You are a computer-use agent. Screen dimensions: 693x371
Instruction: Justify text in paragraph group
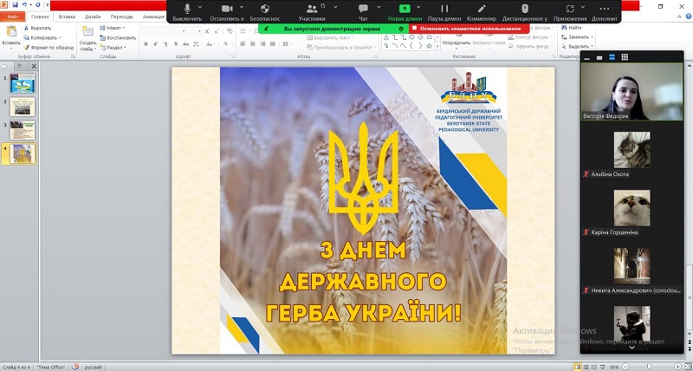coord(273,44)
